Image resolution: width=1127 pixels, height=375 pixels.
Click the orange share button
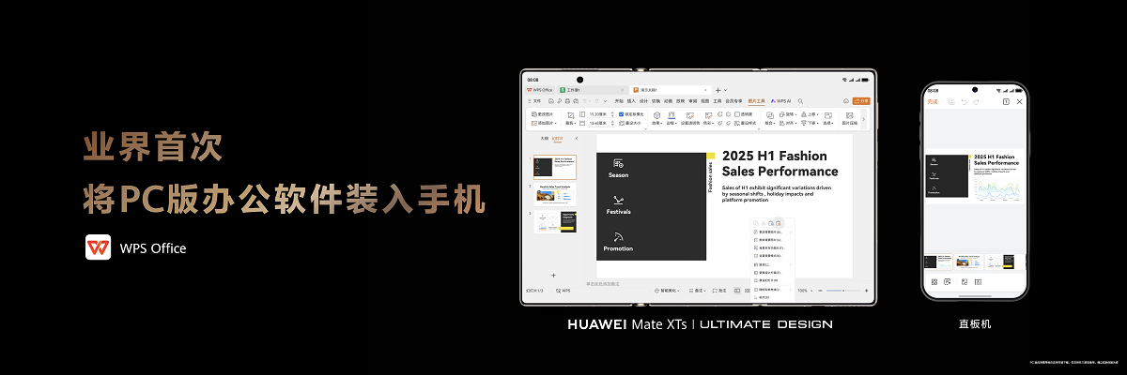[x=861, y=100]
